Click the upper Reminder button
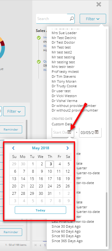The image size is (112, 251). click(x=11, y=130)
